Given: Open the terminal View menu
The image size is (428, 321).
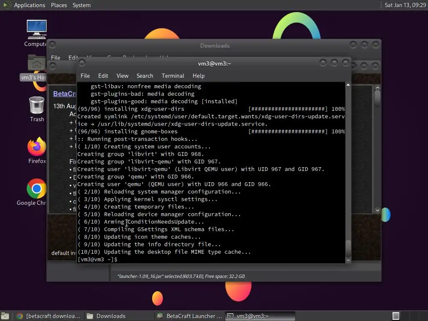Looking at the screenshot, I should point(122,76).
